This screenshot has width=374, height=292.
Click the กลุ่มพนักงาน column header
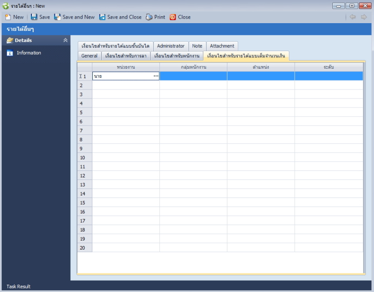[193, 67]
